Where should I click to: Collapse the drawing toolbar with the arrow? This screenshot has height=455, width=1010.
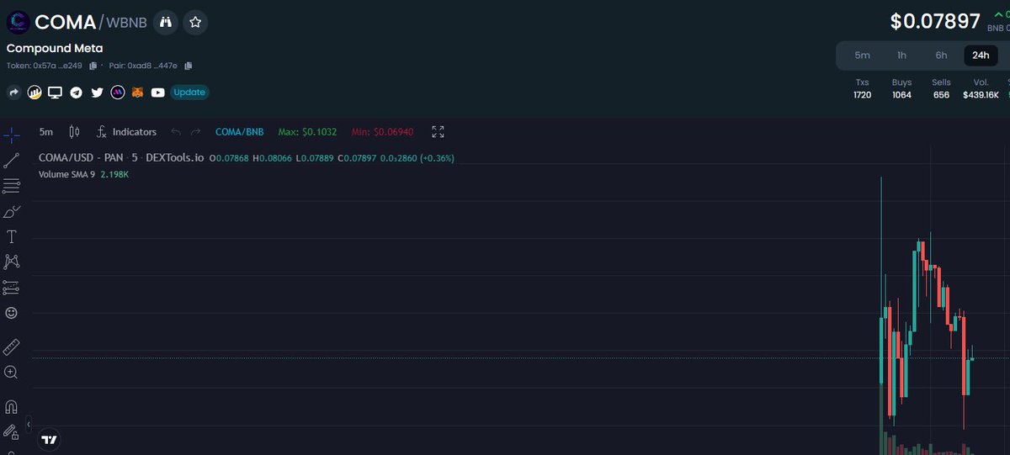[28, 425]
